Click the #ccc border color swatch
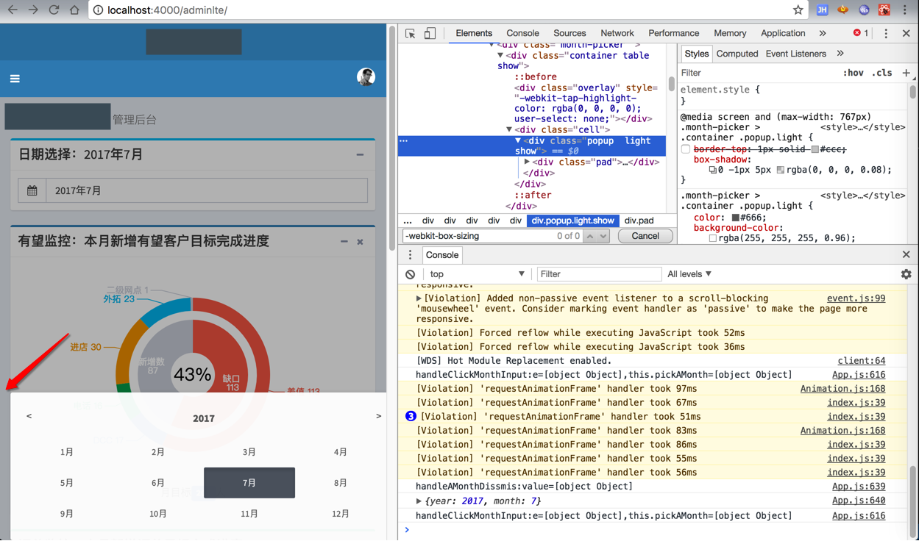This screenshot has height=541, width=919. coord(815,149)
